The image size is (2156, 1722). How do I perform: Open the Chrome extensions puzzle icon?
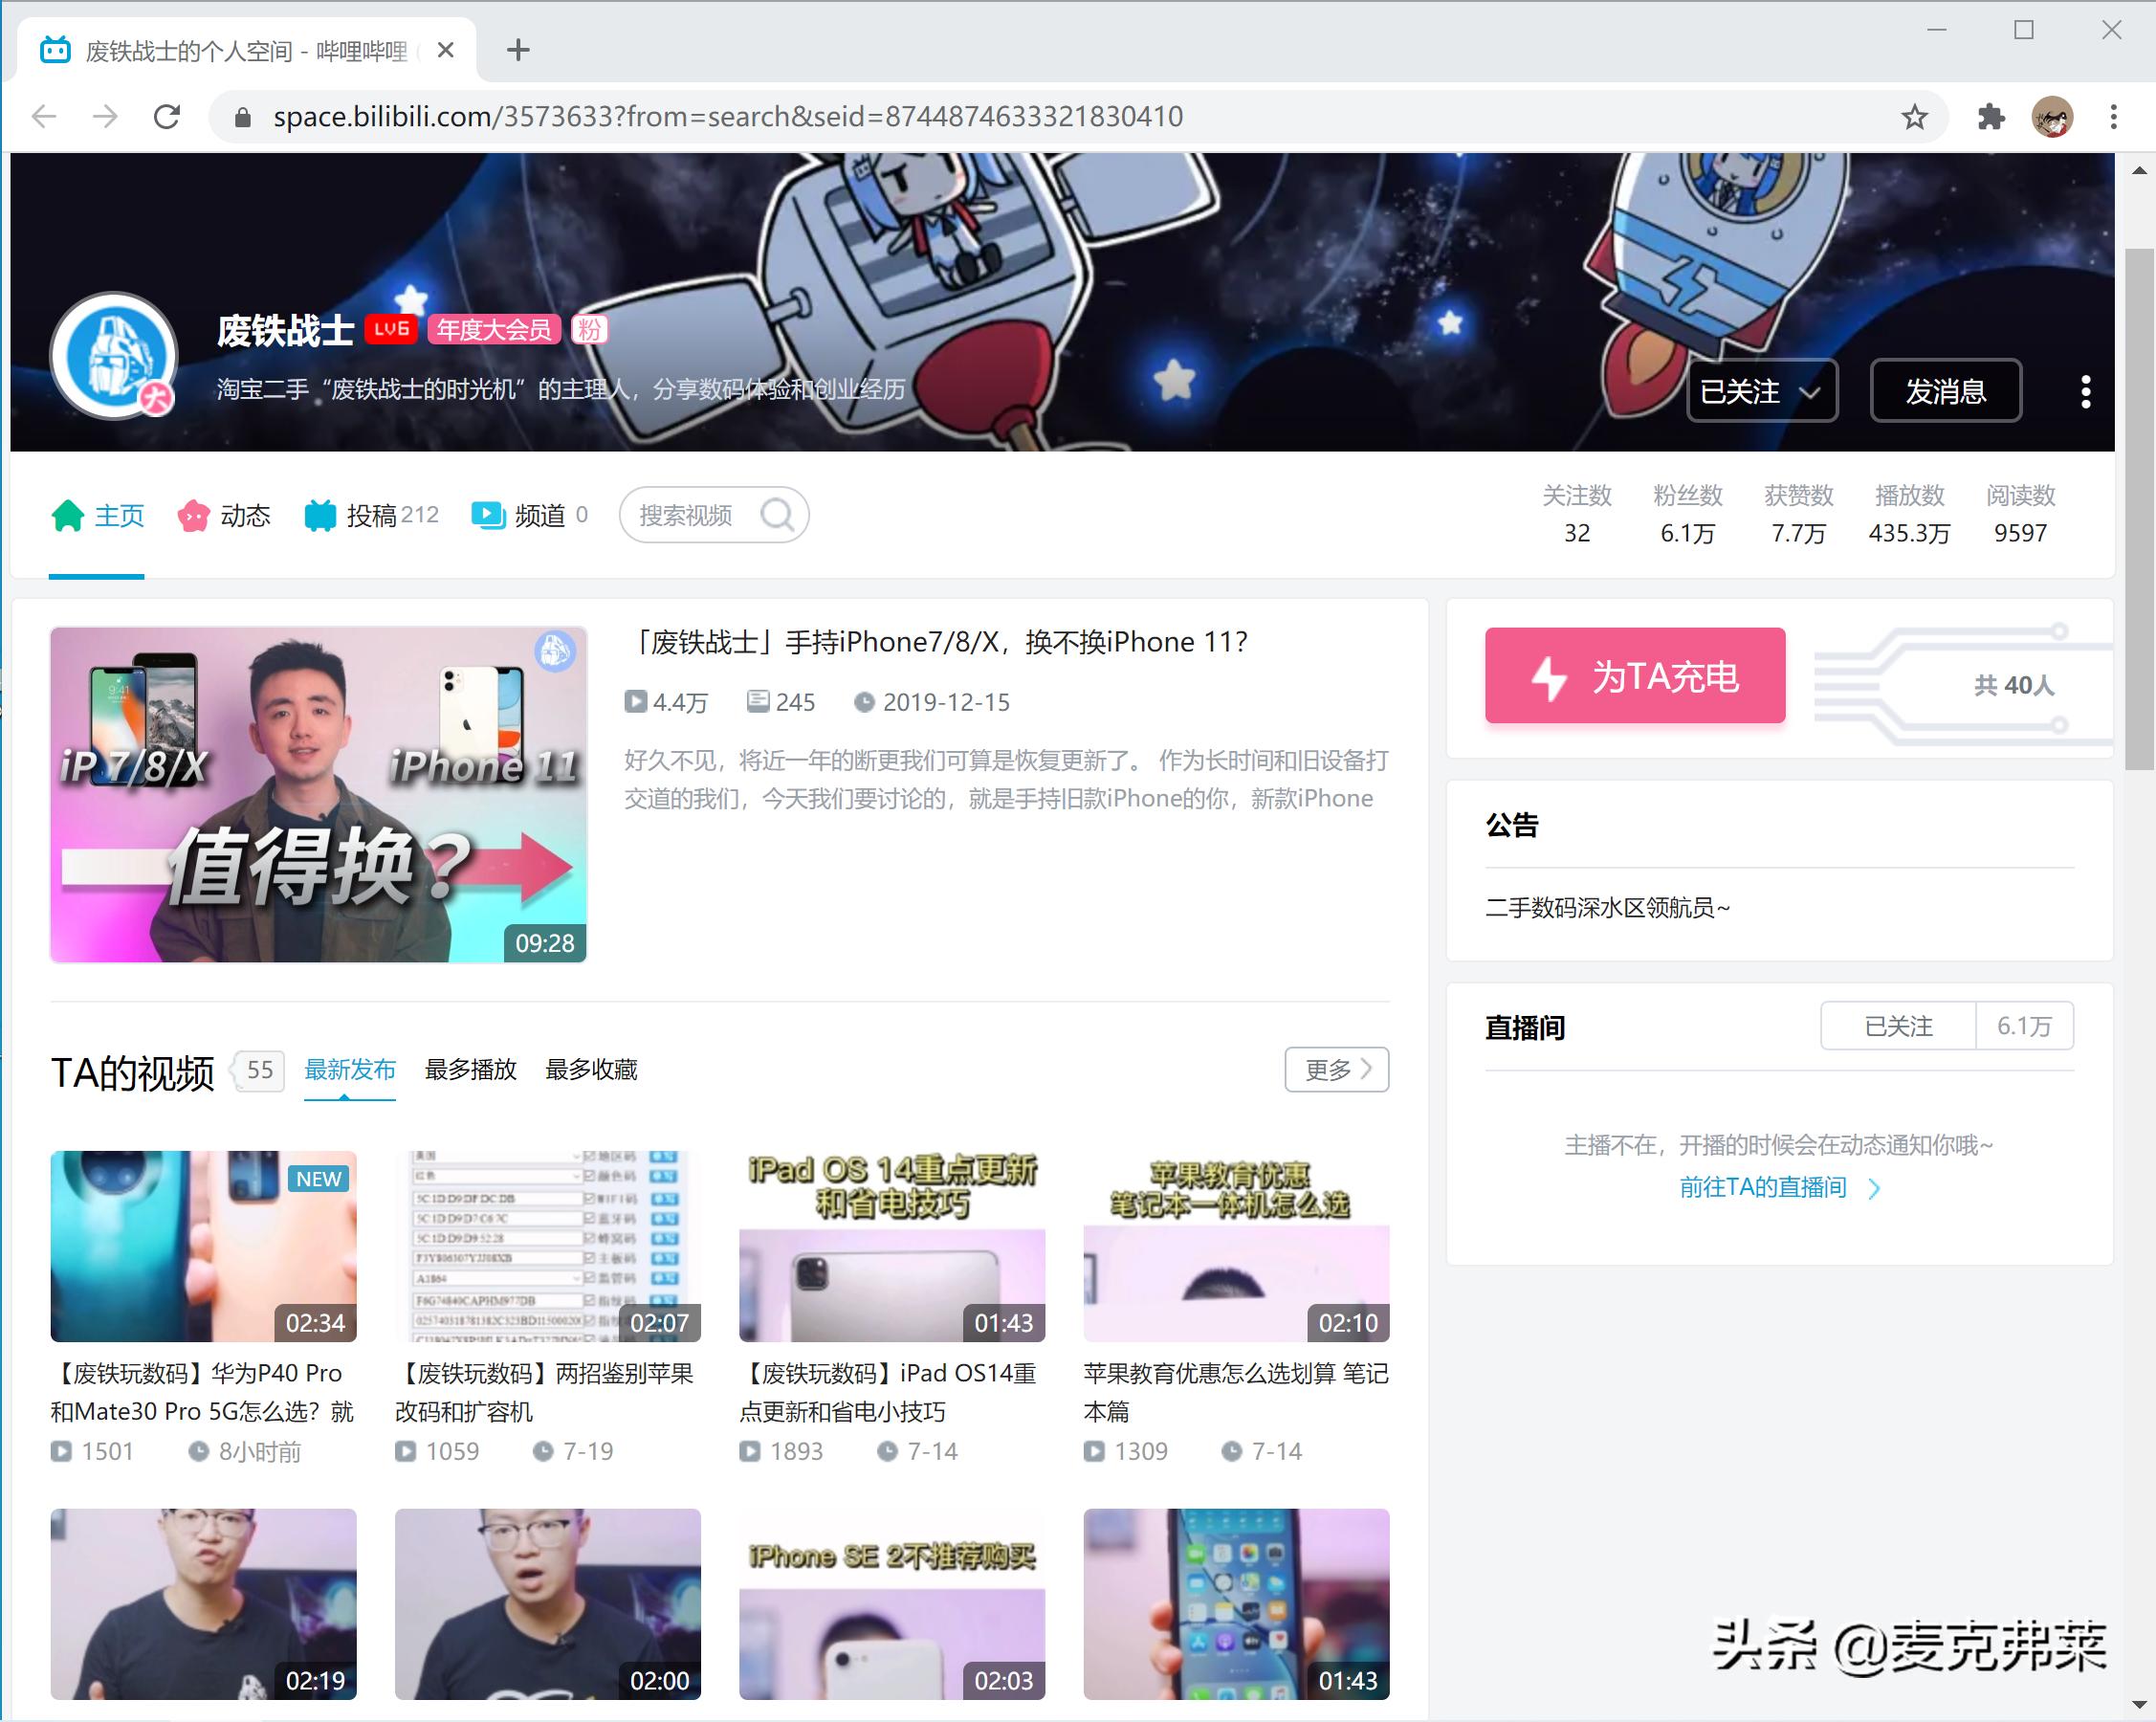(1991, 115)
